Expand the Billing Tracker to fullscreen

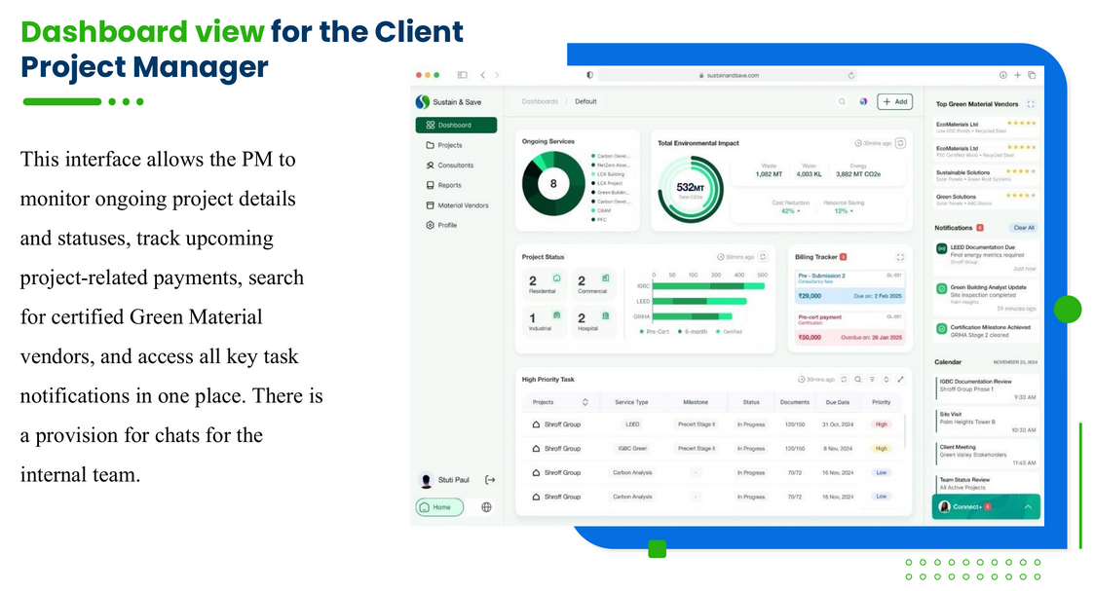(x=900, y=257)
